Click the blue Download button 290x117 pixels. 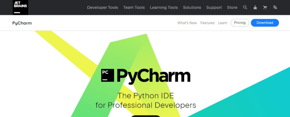pyautogui.click(x=265, y=23)
